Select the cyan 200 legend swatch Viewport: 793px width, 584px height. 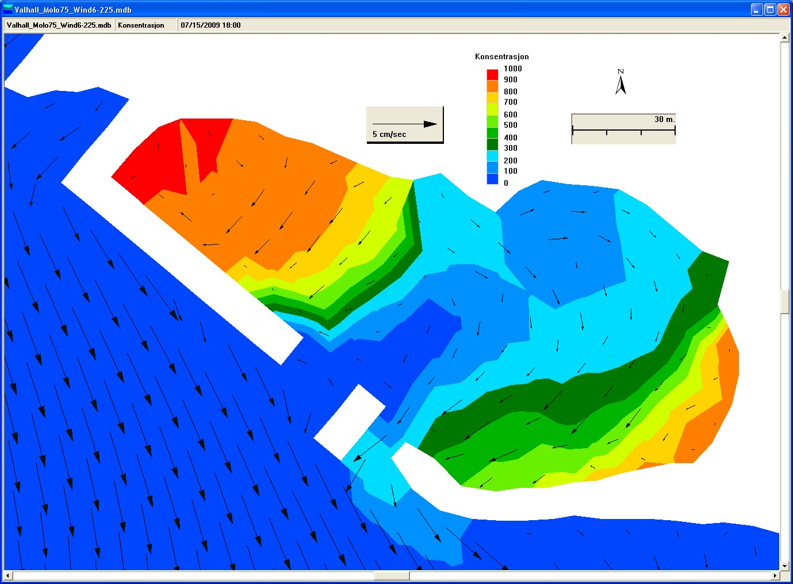point(492,156)
